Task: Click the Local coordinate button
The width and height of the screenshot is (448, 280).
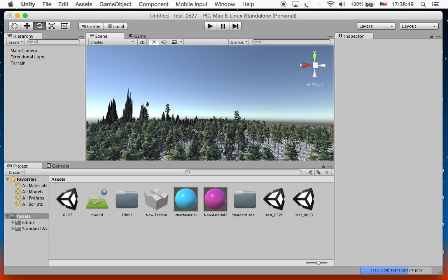Action: [115, 26]
